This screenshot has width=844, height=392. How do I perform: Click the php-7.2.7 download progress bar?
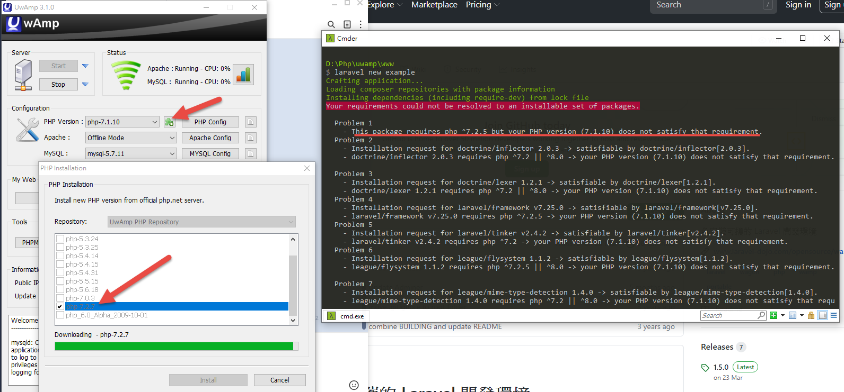pos(177,346)
